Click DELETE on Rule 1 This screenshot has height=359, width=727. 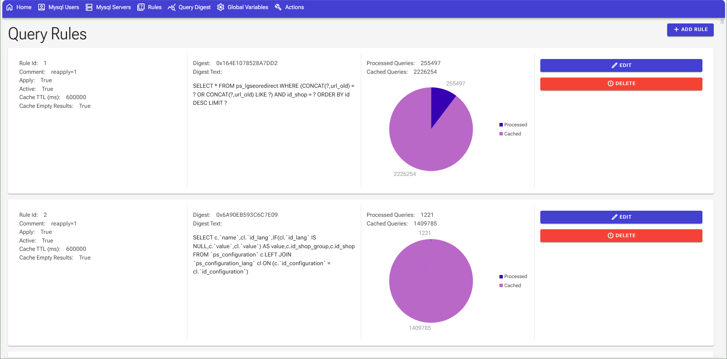(621, 84)
